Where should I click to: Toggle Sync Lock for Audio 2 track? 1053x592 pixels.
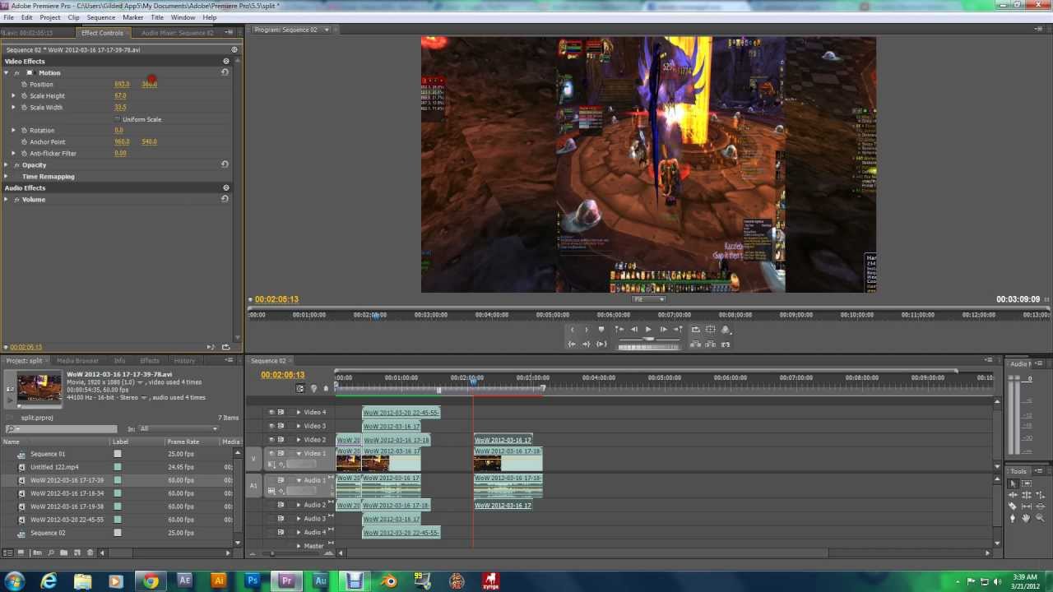coord(281,505)
